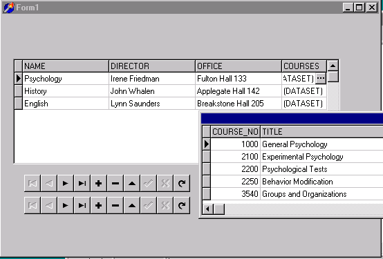Click Post checkmark in upper navigator
The image size is (383, 259).
149,183
